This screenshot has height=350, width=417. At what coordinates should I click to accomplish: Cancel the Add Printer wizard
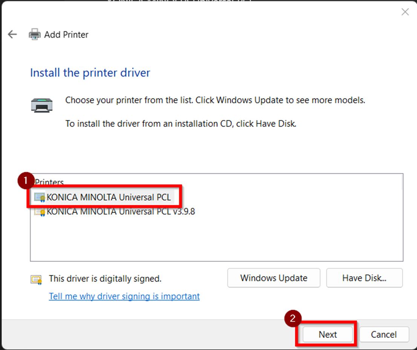pyautogui.click(x=384, y=334)
